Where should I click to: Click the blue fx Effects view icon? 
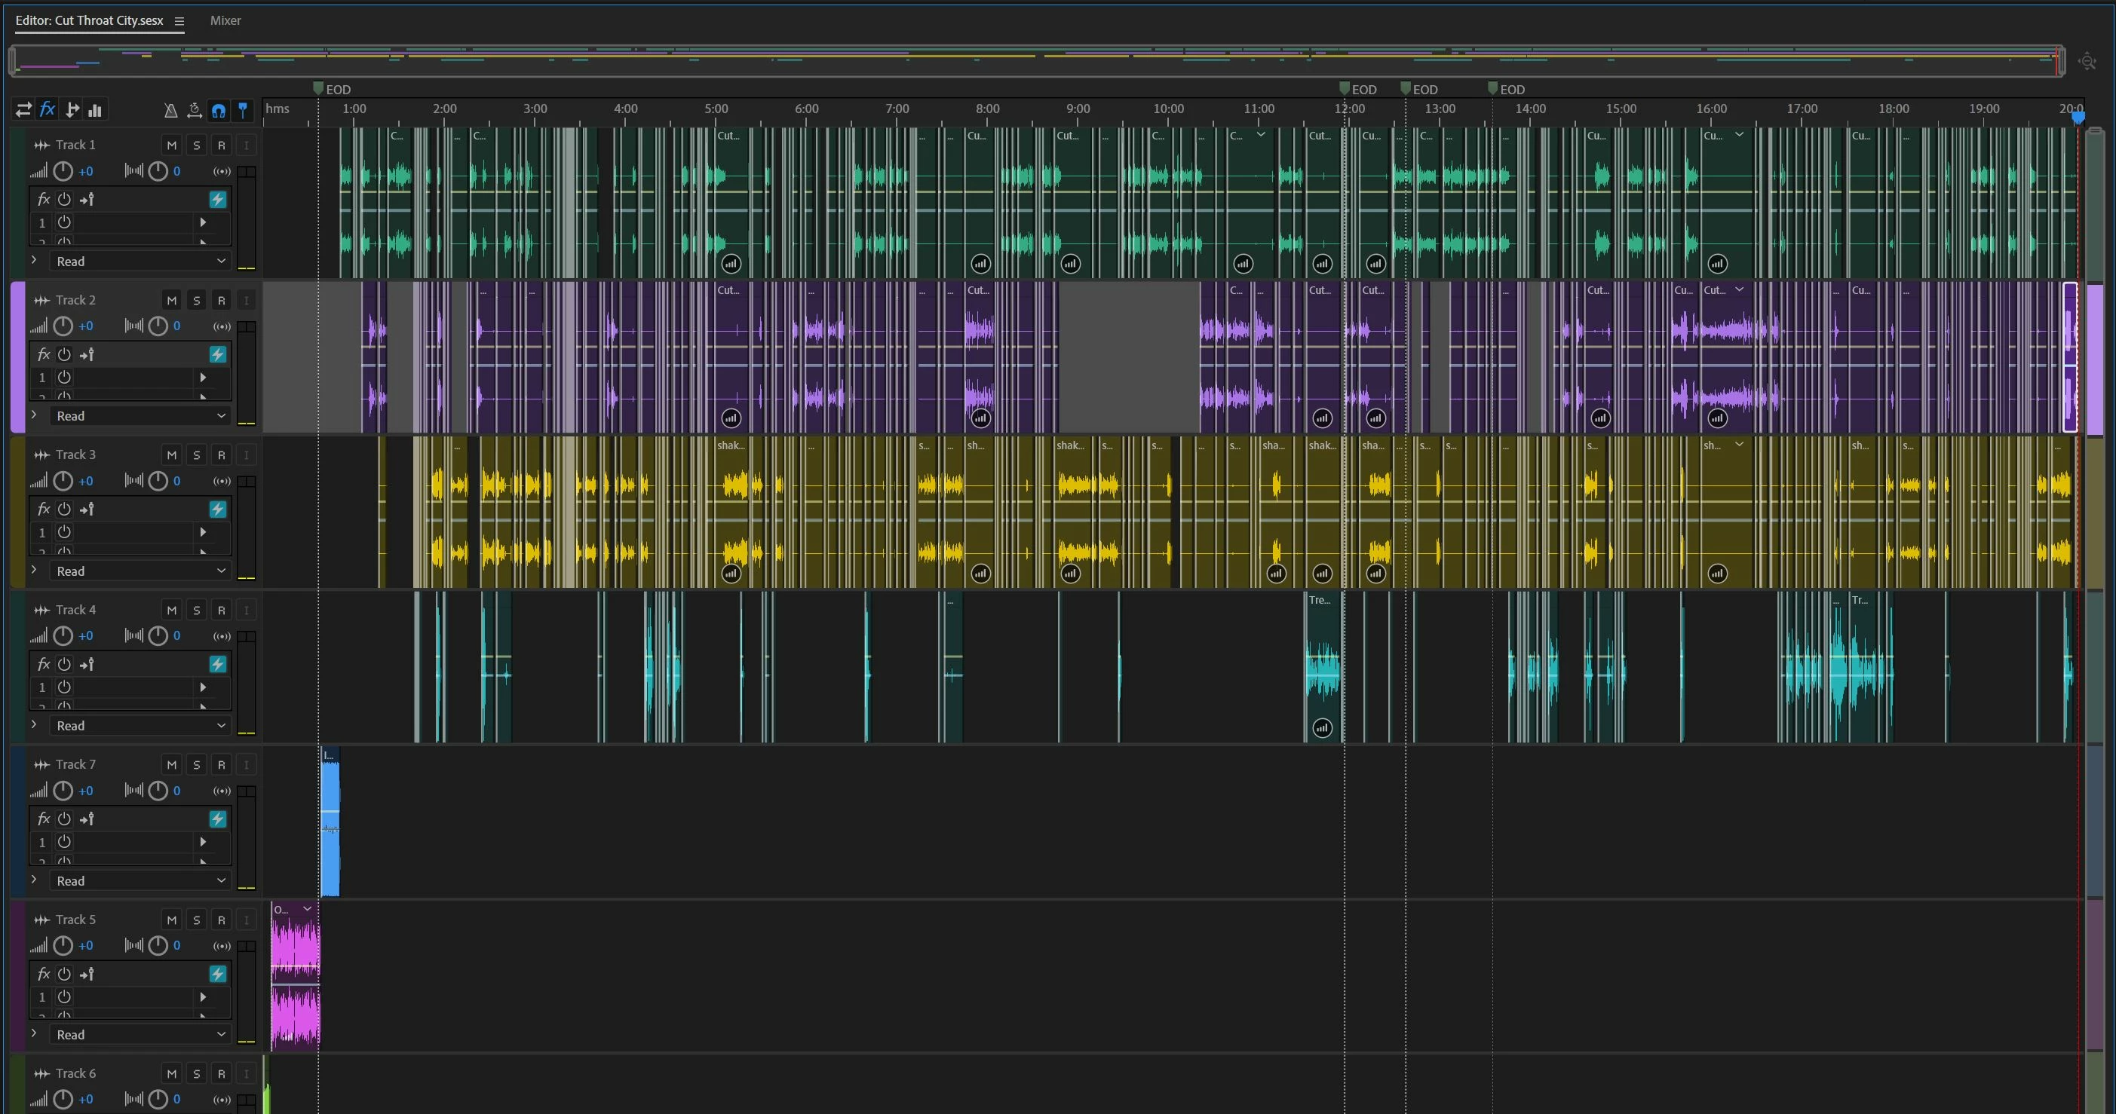tap(48, 109)
